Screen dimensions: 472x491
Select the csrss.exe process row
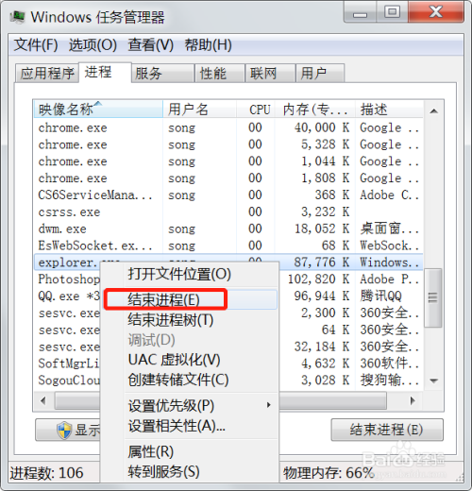tap(228, 212)
